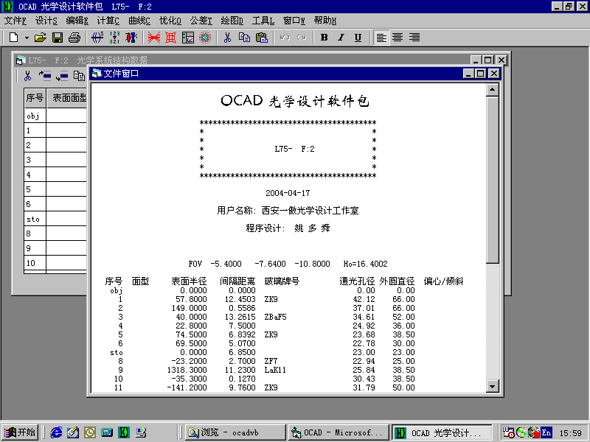Click the file window's scroll up arrow
This screenshot has height=442, width=590.
pyautogui.click(x=493, y=89)
